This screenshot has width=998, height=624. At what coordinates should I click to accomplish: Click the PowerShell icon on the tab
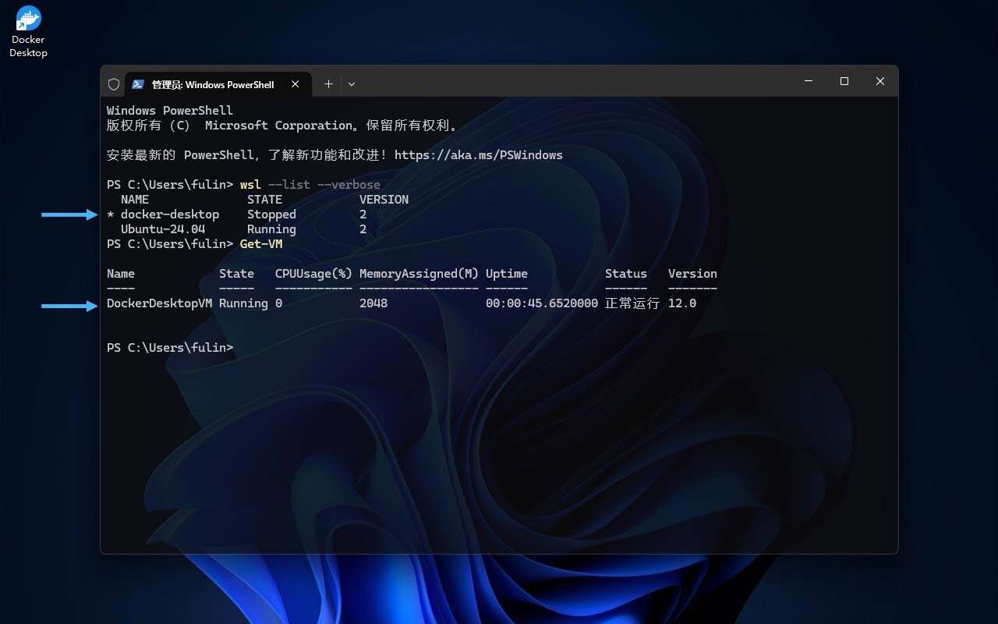pyautogui.click(x=138, y=84)
